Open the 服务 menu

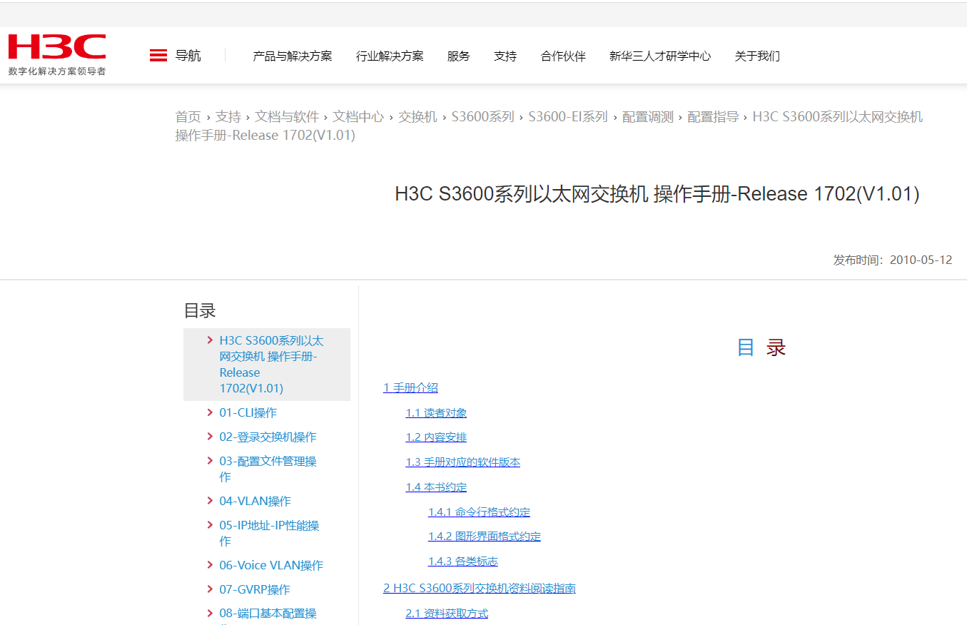click(459, 56)
